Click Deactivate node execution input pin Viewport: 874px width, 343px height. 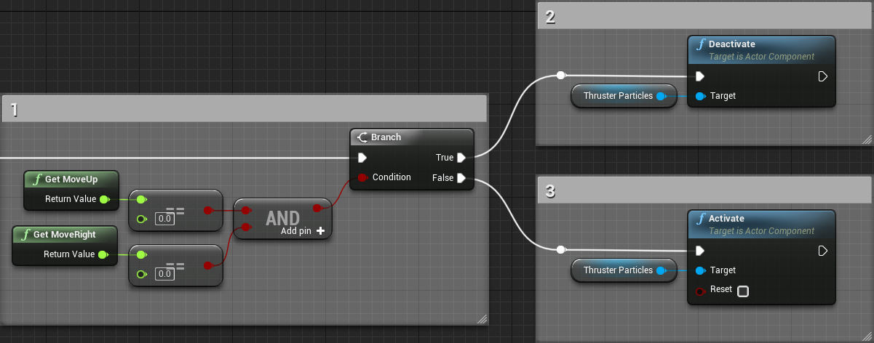pos(699,76)
